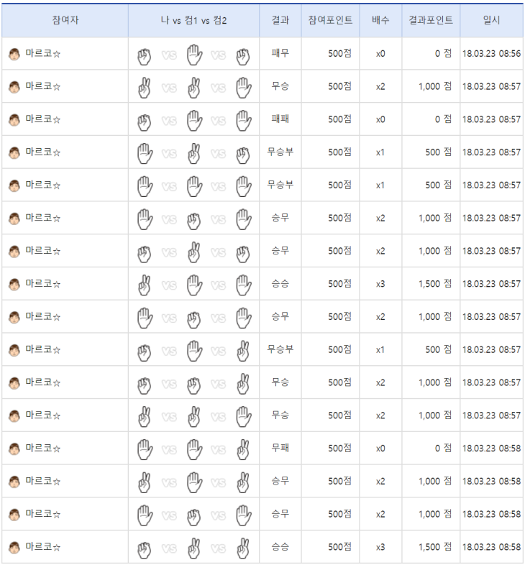Click the avatar icon in the 08:56 row
This screenshot has height=565, width=525.
(x=14, y=54)
